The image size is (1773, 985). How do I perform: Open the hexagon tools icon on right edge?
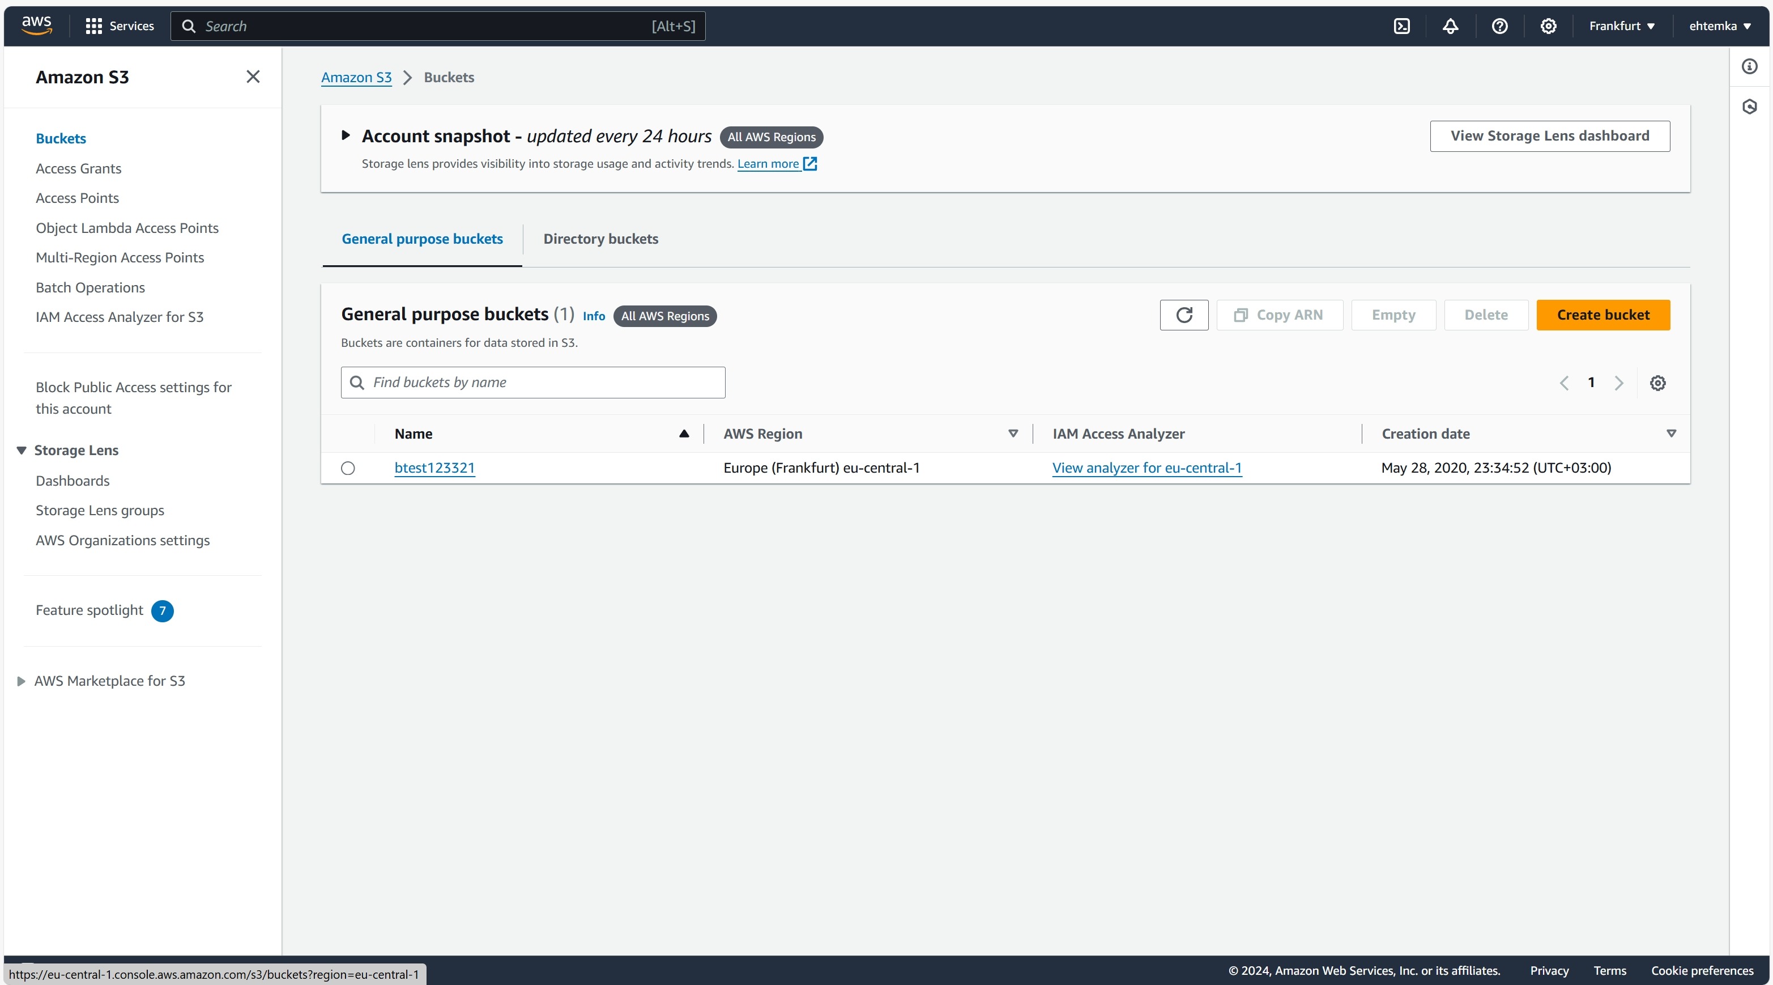(1749, 107)
